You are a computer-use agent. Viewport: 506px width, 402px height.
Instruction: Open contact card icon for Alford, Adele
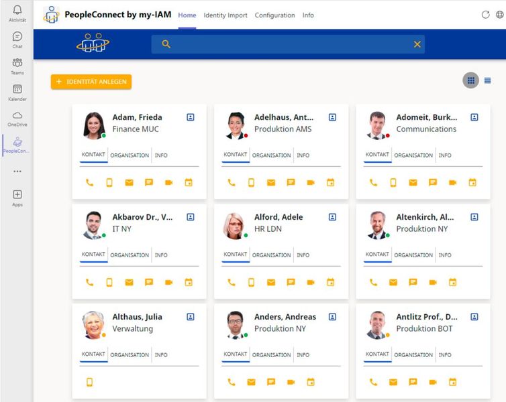click(332, 217)
